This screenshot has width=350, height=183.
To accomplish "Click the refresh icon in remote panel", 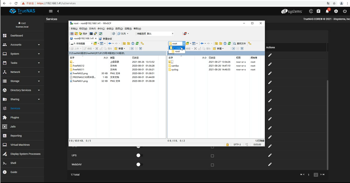I will pos(229,44).
